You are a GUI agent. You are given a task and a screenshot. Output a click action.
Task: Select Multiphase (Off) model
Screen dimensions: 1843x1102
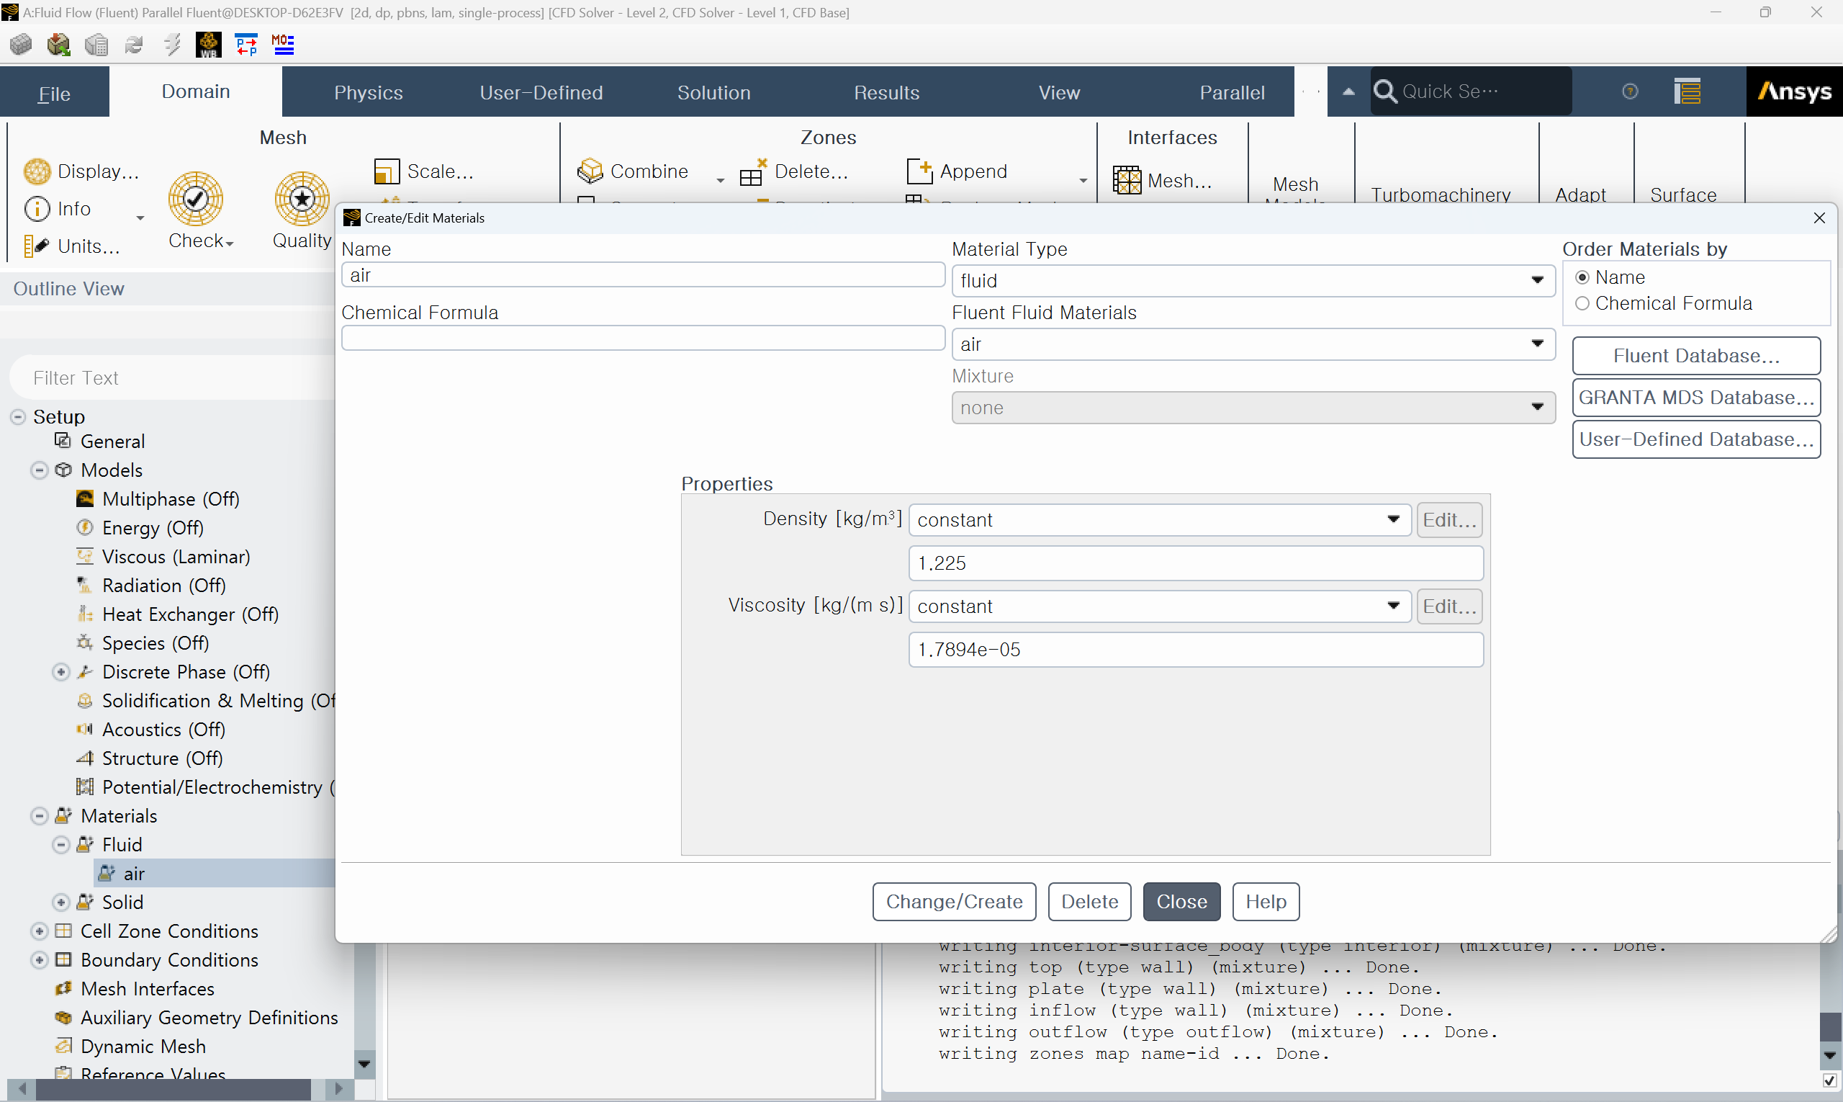pyautogui.click(x=171, y=499)
